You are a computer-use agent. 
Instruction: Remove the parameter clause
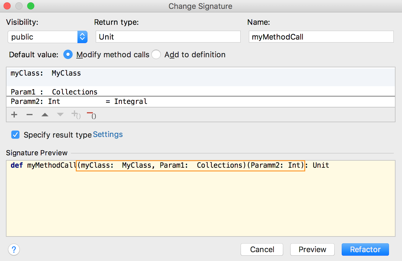tap(91, 115)
